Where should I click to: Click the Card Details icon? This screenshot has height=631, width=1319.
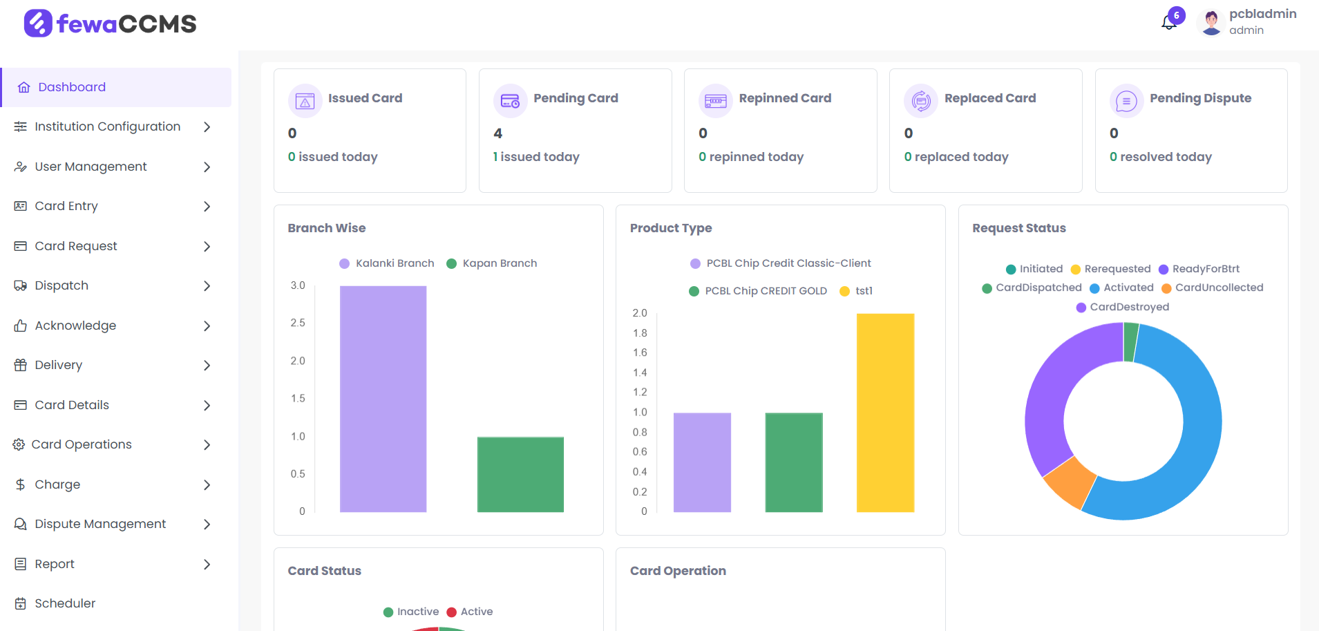click(x=21, y=405)
